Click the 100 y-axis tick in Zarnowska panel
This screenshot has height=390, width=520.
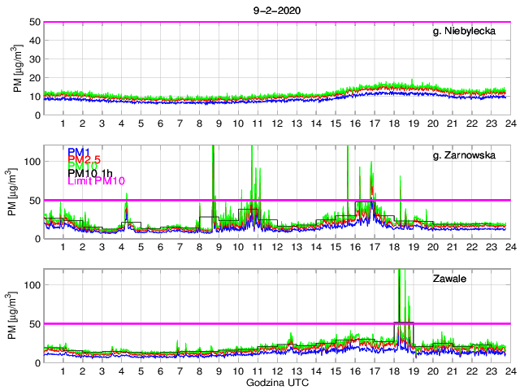pyautogui.click(x=30, y=161)
